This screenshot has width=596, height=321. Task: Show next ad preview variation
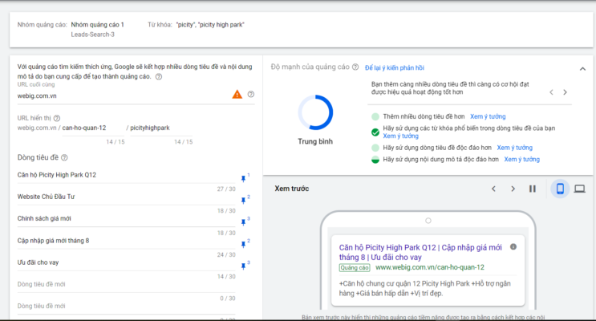tap(513, 189)
